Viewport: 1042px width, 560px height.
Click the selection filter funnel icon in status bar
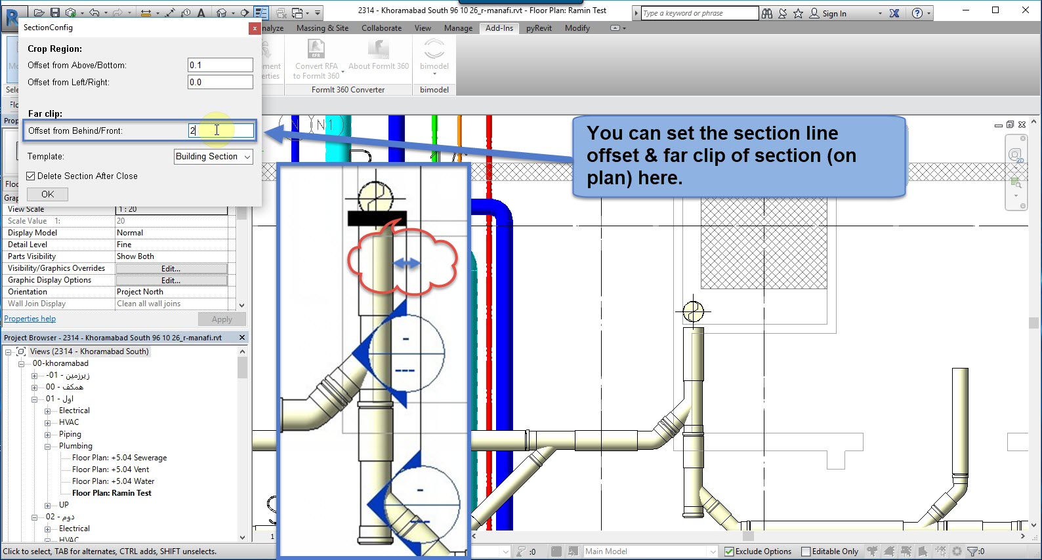click(972, 551)
